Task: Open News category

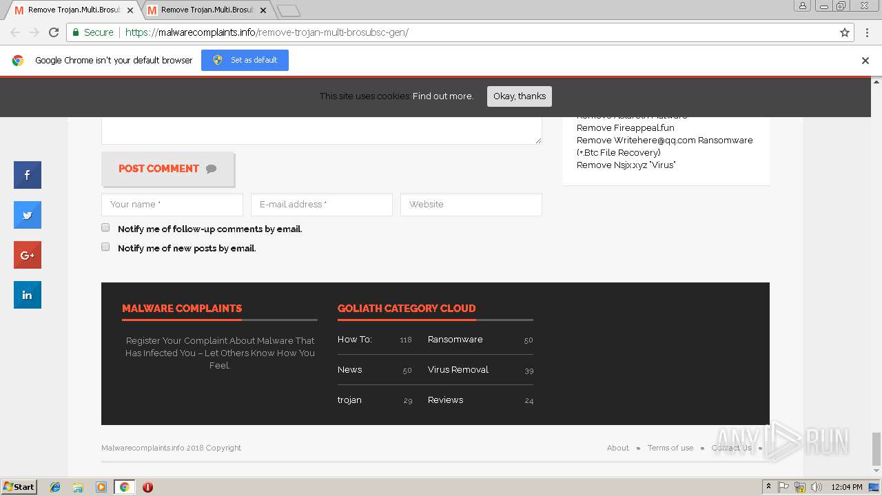Action: (349, 370)
